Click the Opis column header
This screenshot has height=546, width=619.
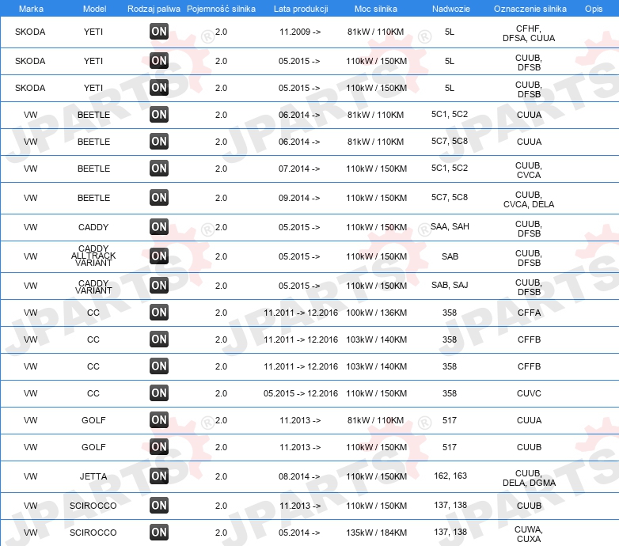coord(594,9)
